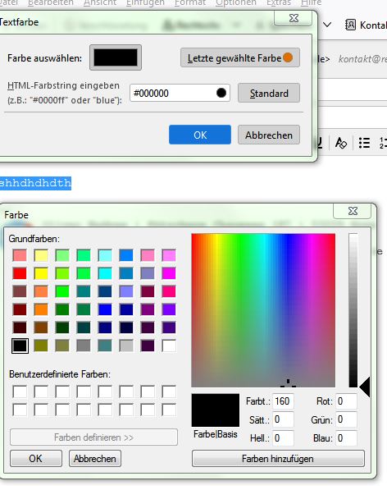387x490 pixels.
Task: Click the HTML-Farbstring input field
Action: pos(180,93)
